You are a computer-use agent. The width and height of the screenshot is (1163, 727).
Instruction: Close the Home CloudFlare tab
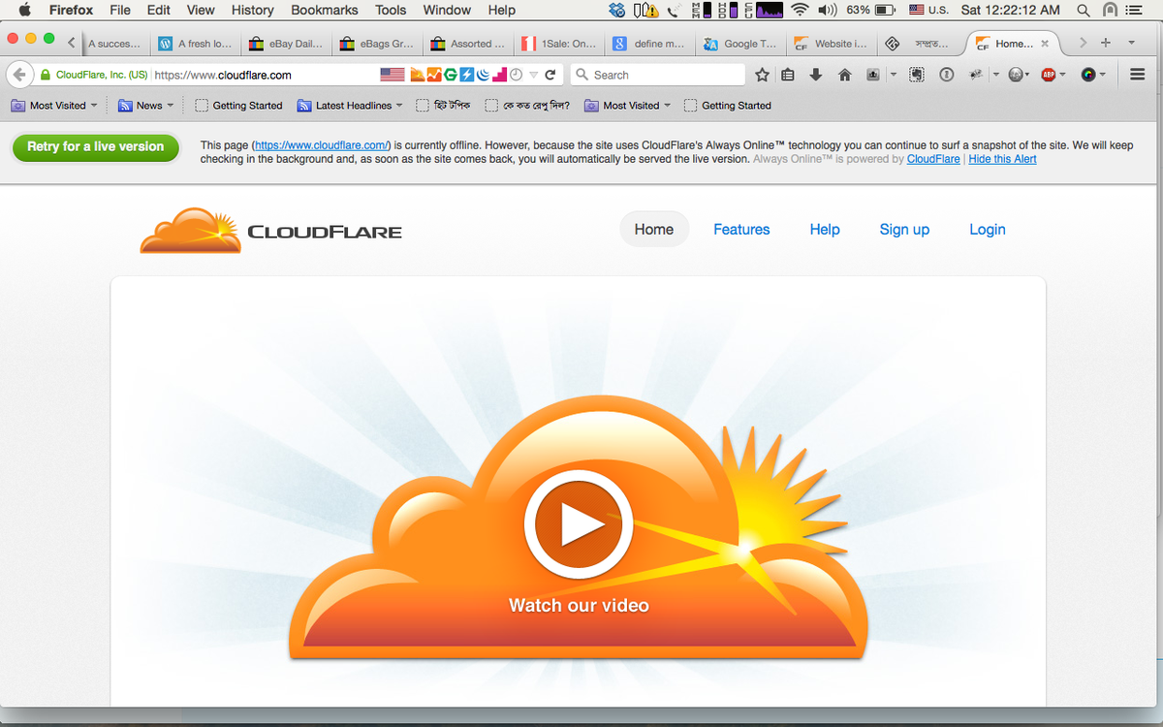pyautogui.click(x=1044, y=44)
